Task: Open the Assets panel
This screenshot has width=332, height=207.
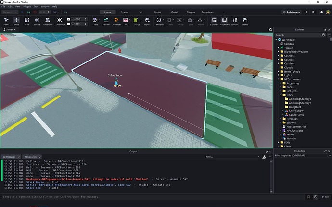Action: pos(245,21)
